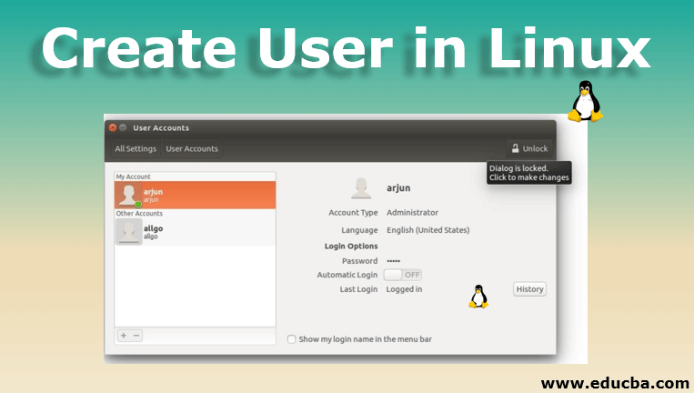Open All Settings
694x393 pixels.
[x=136, y=148]
